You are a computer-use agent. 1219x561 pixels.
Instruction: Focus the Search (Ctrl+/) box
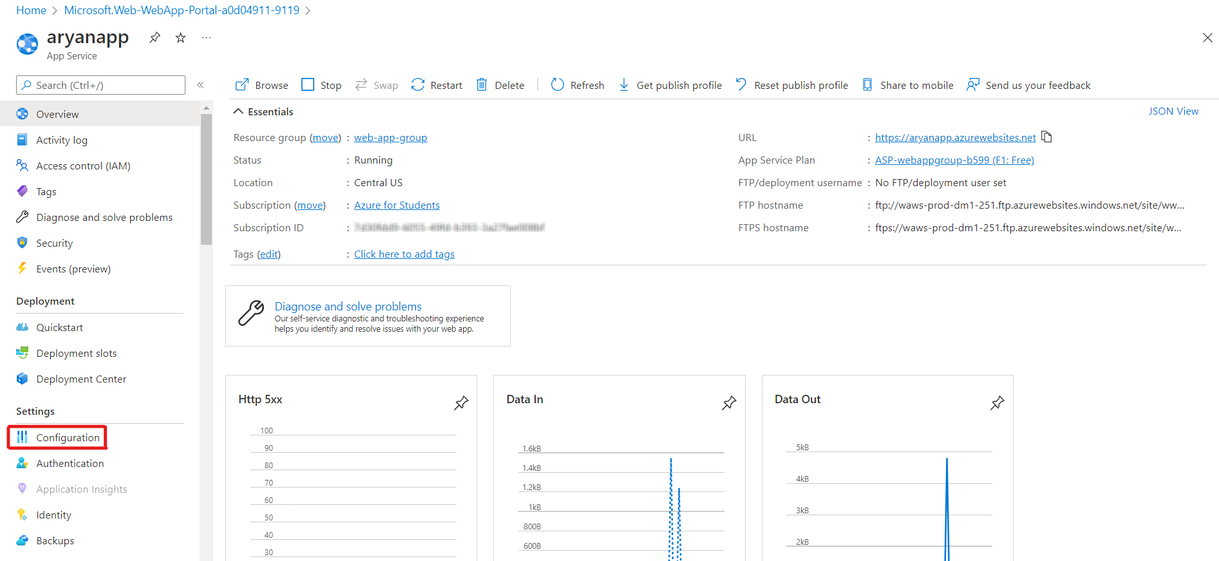[100, 85]
